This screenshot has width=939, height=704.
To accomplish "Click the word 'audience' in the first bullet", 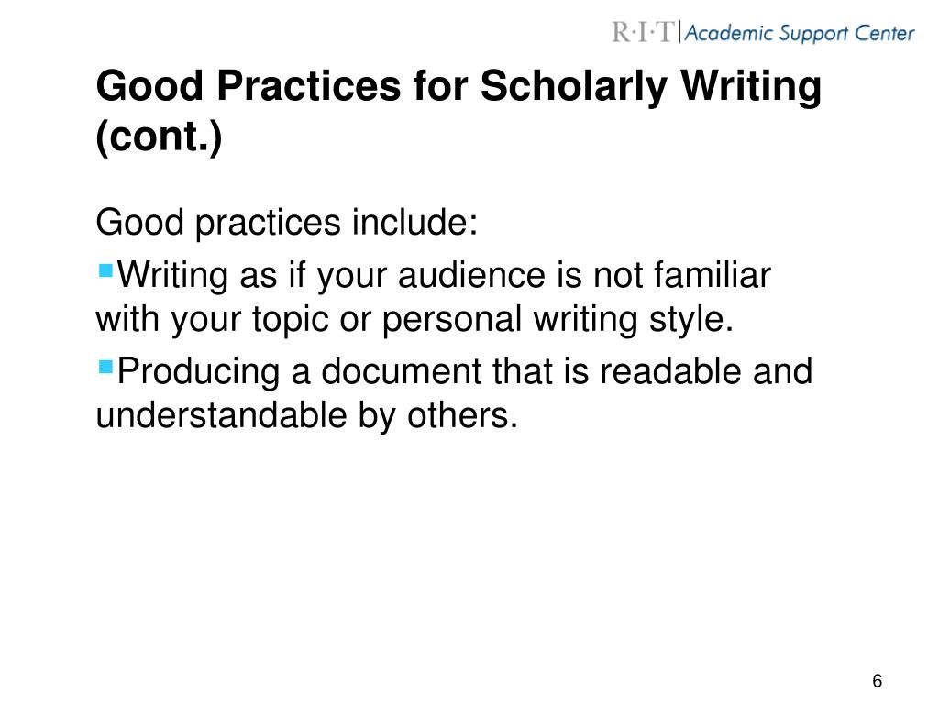I will click(x=472, y=276).
